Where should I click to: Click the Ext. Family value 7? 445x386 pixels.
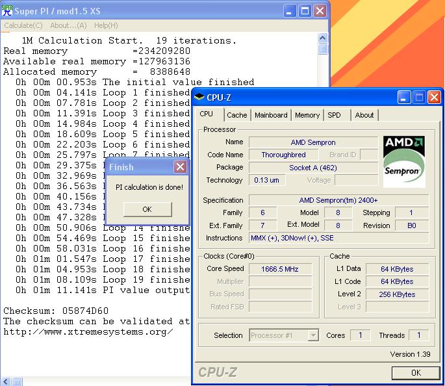263,225
